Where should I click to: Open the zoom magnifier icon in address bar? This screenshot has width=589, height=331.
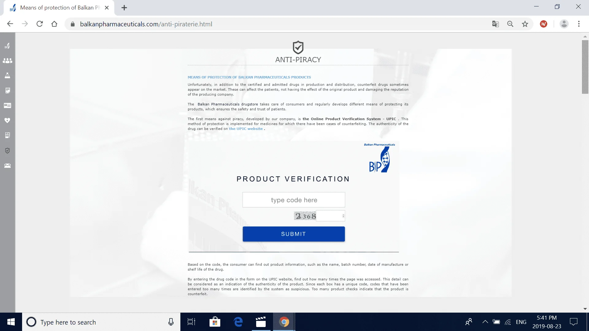(x=510, y=24)
